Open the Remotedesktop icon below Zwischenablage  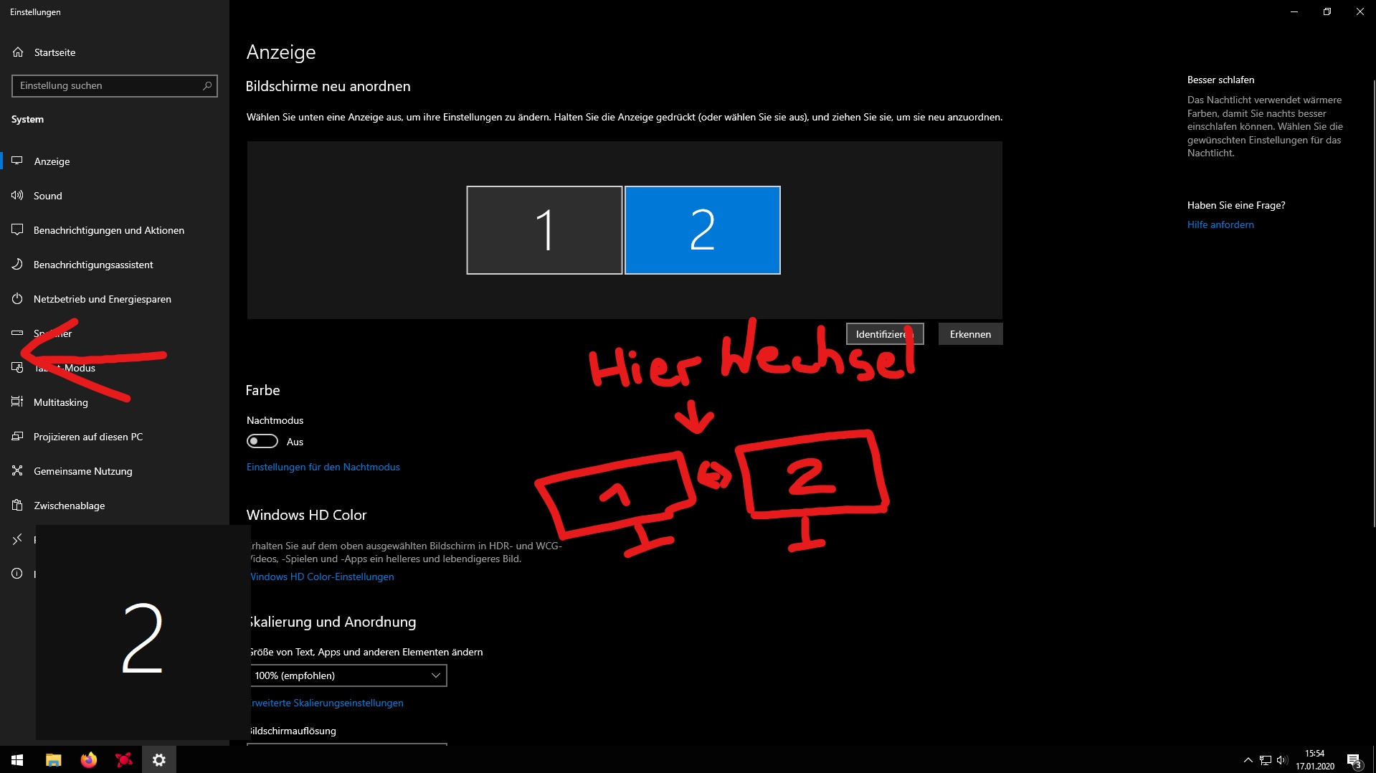(17, 539)
